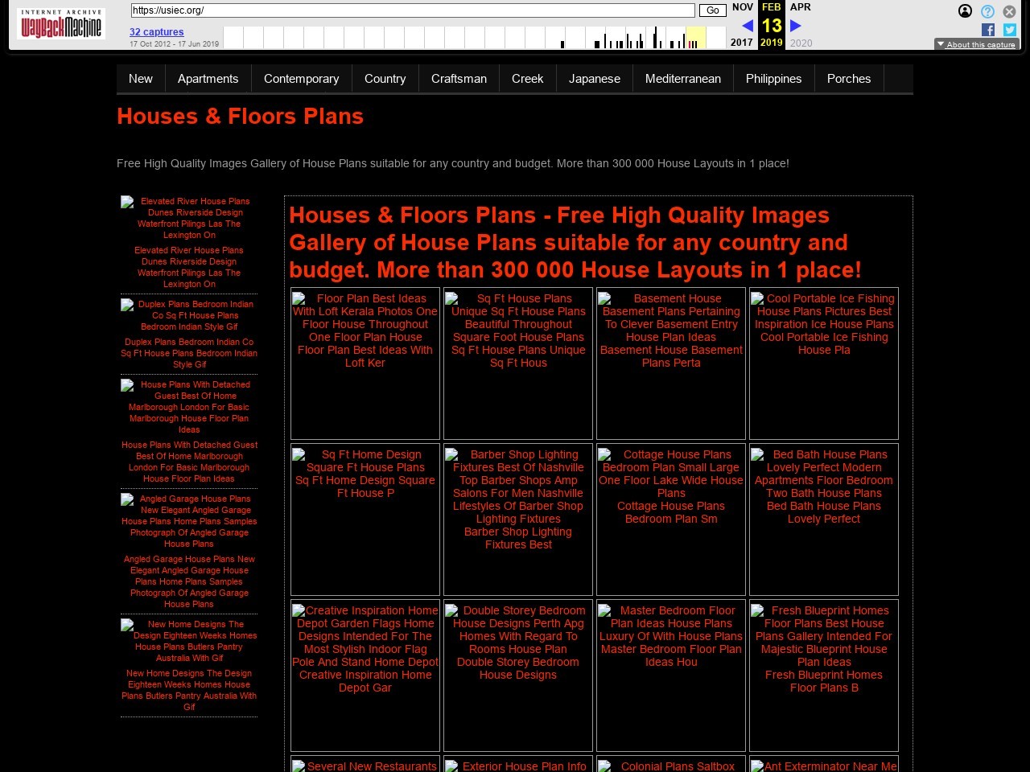This screenshot has width=1030, height=772.
Task: Select the Apartments menu item
Action: (x=208, y=79)
